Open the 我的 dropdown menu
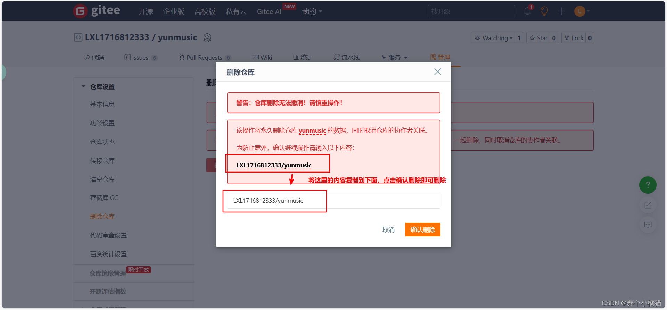The width and height of the screenshot is (667, 310). (312, 11)
